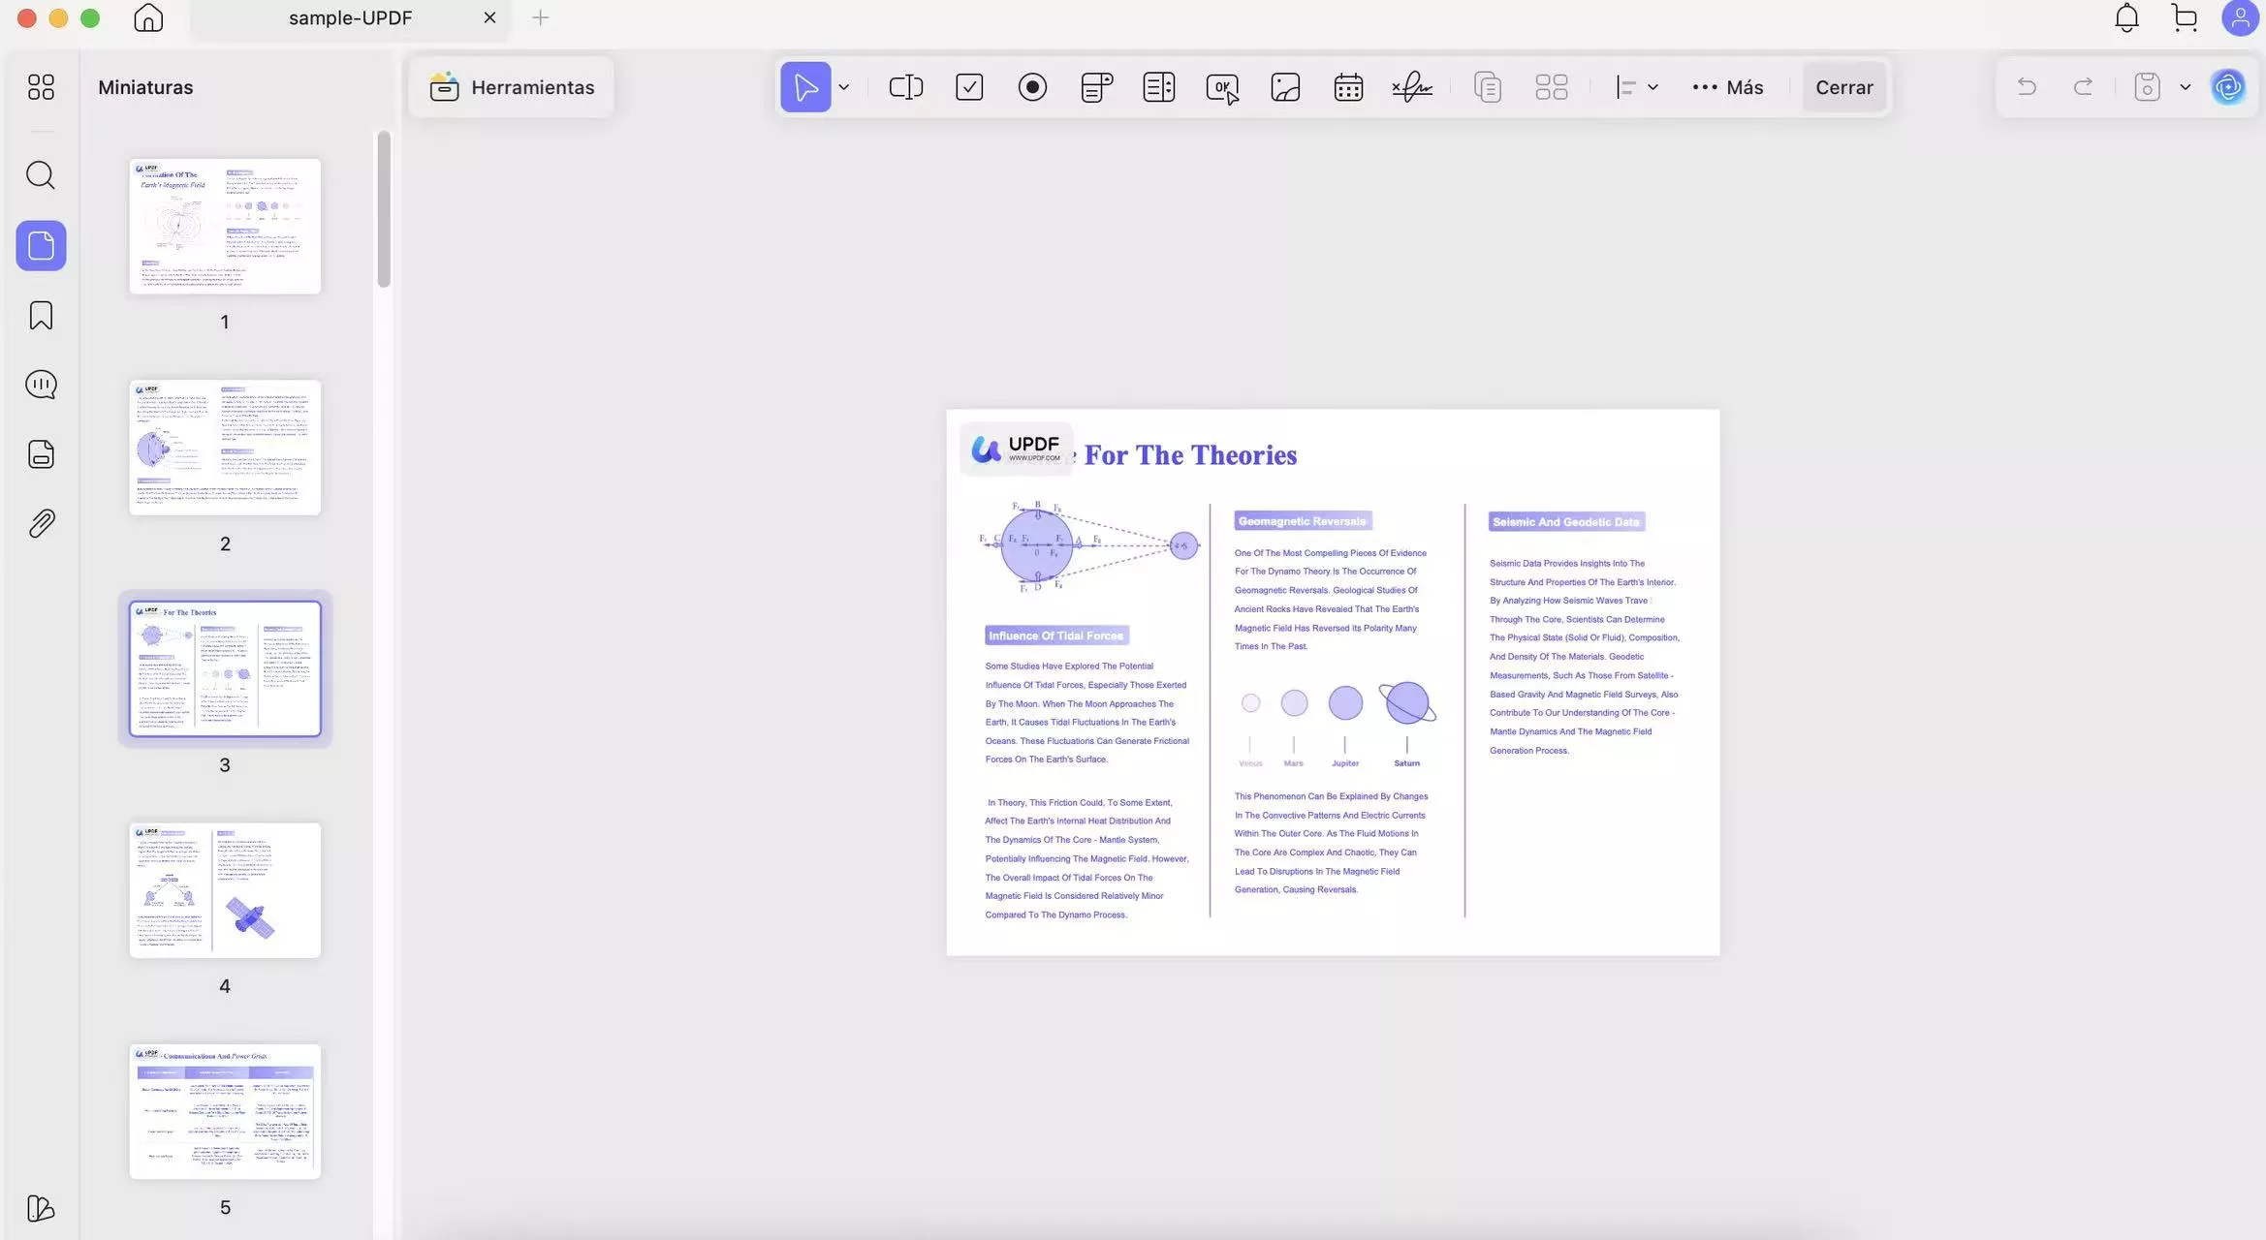Select the dropdown field tool
The width and height of the screenshot is (2266, 1240).
point(1096,87)
